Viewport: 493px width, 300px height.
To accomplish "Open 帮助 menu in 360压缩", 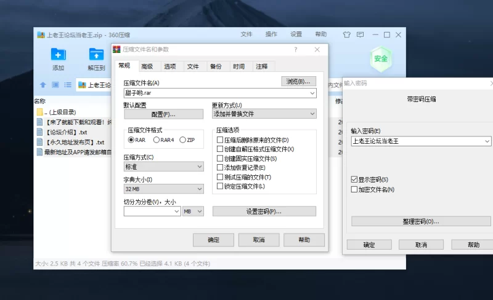I will (320, 34).
